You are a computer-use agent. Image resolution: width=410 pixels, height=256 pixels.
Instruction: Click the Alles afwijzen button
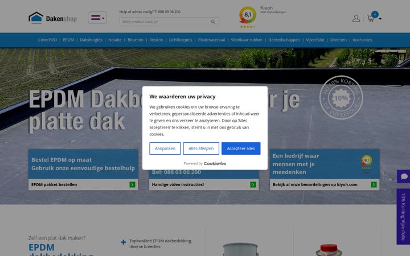pos(201,148)
